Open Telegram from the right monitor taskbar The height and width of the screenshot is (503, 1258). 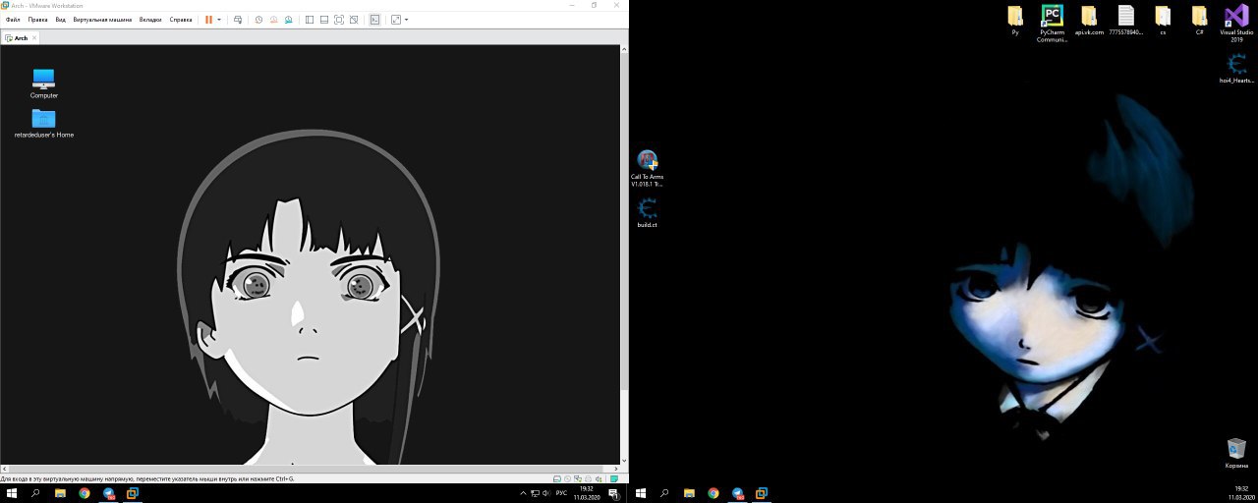pyautogui.click(x=737, y=493)
